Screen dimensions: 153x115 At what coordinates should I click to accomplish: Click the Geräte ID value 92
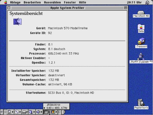[x=50, y=33]
